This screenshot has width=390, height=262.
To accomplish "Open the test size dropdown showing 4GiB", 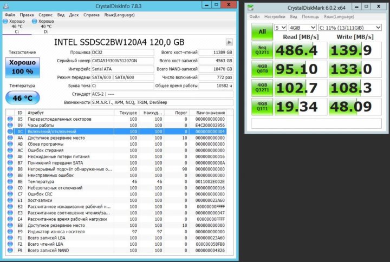I will (301, 27).
